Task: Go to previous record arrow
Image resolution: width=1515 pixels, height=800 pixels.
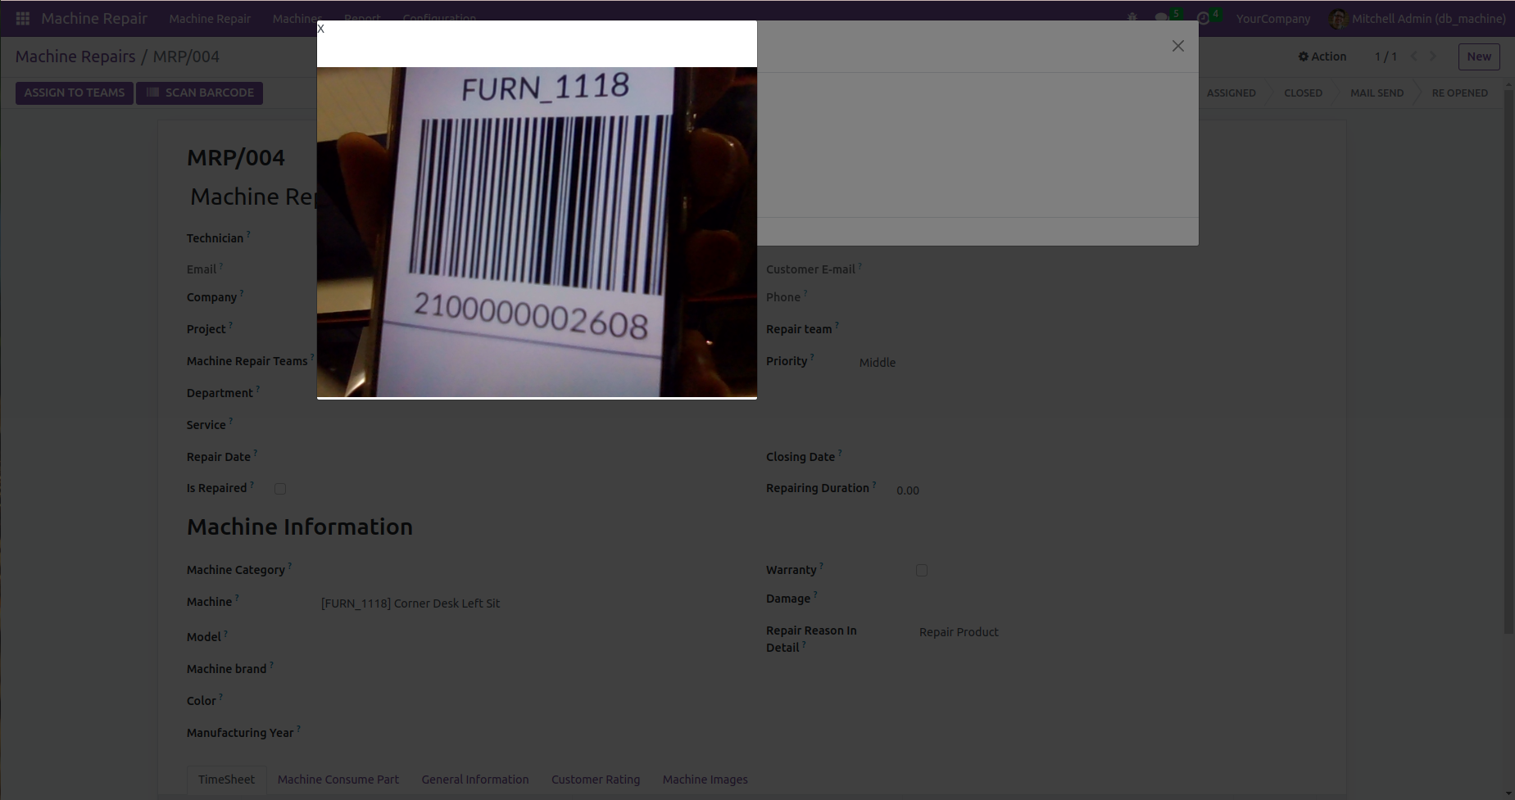Action: click(x=1414, y=56)
